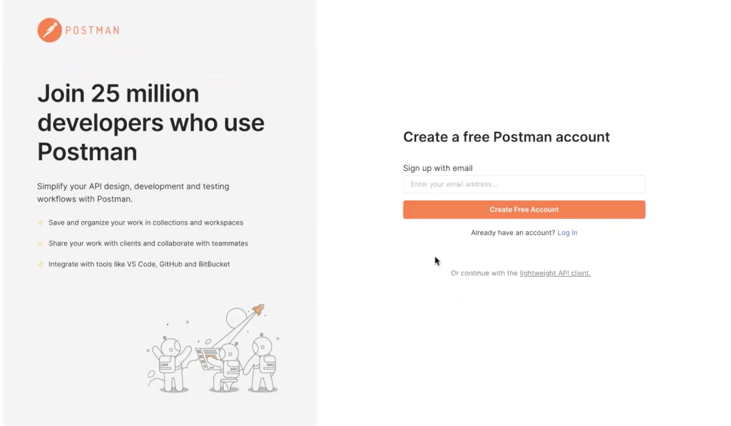
Task: Click the sparkle icon beside Integrate with tools
Action: pyautogui.click(x=40, y=264)
